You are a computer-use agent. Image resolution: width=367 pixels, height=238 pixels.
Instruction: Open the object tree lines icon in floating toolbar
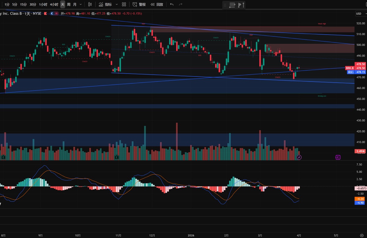232,5
